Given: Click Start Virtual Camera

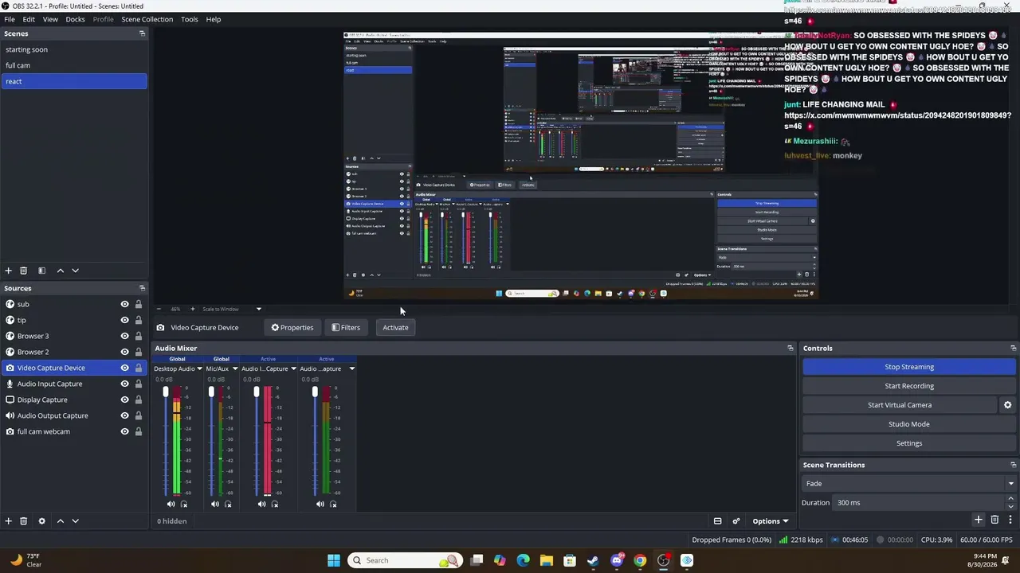Looking at the screenshot, I should tap(900, 405).
